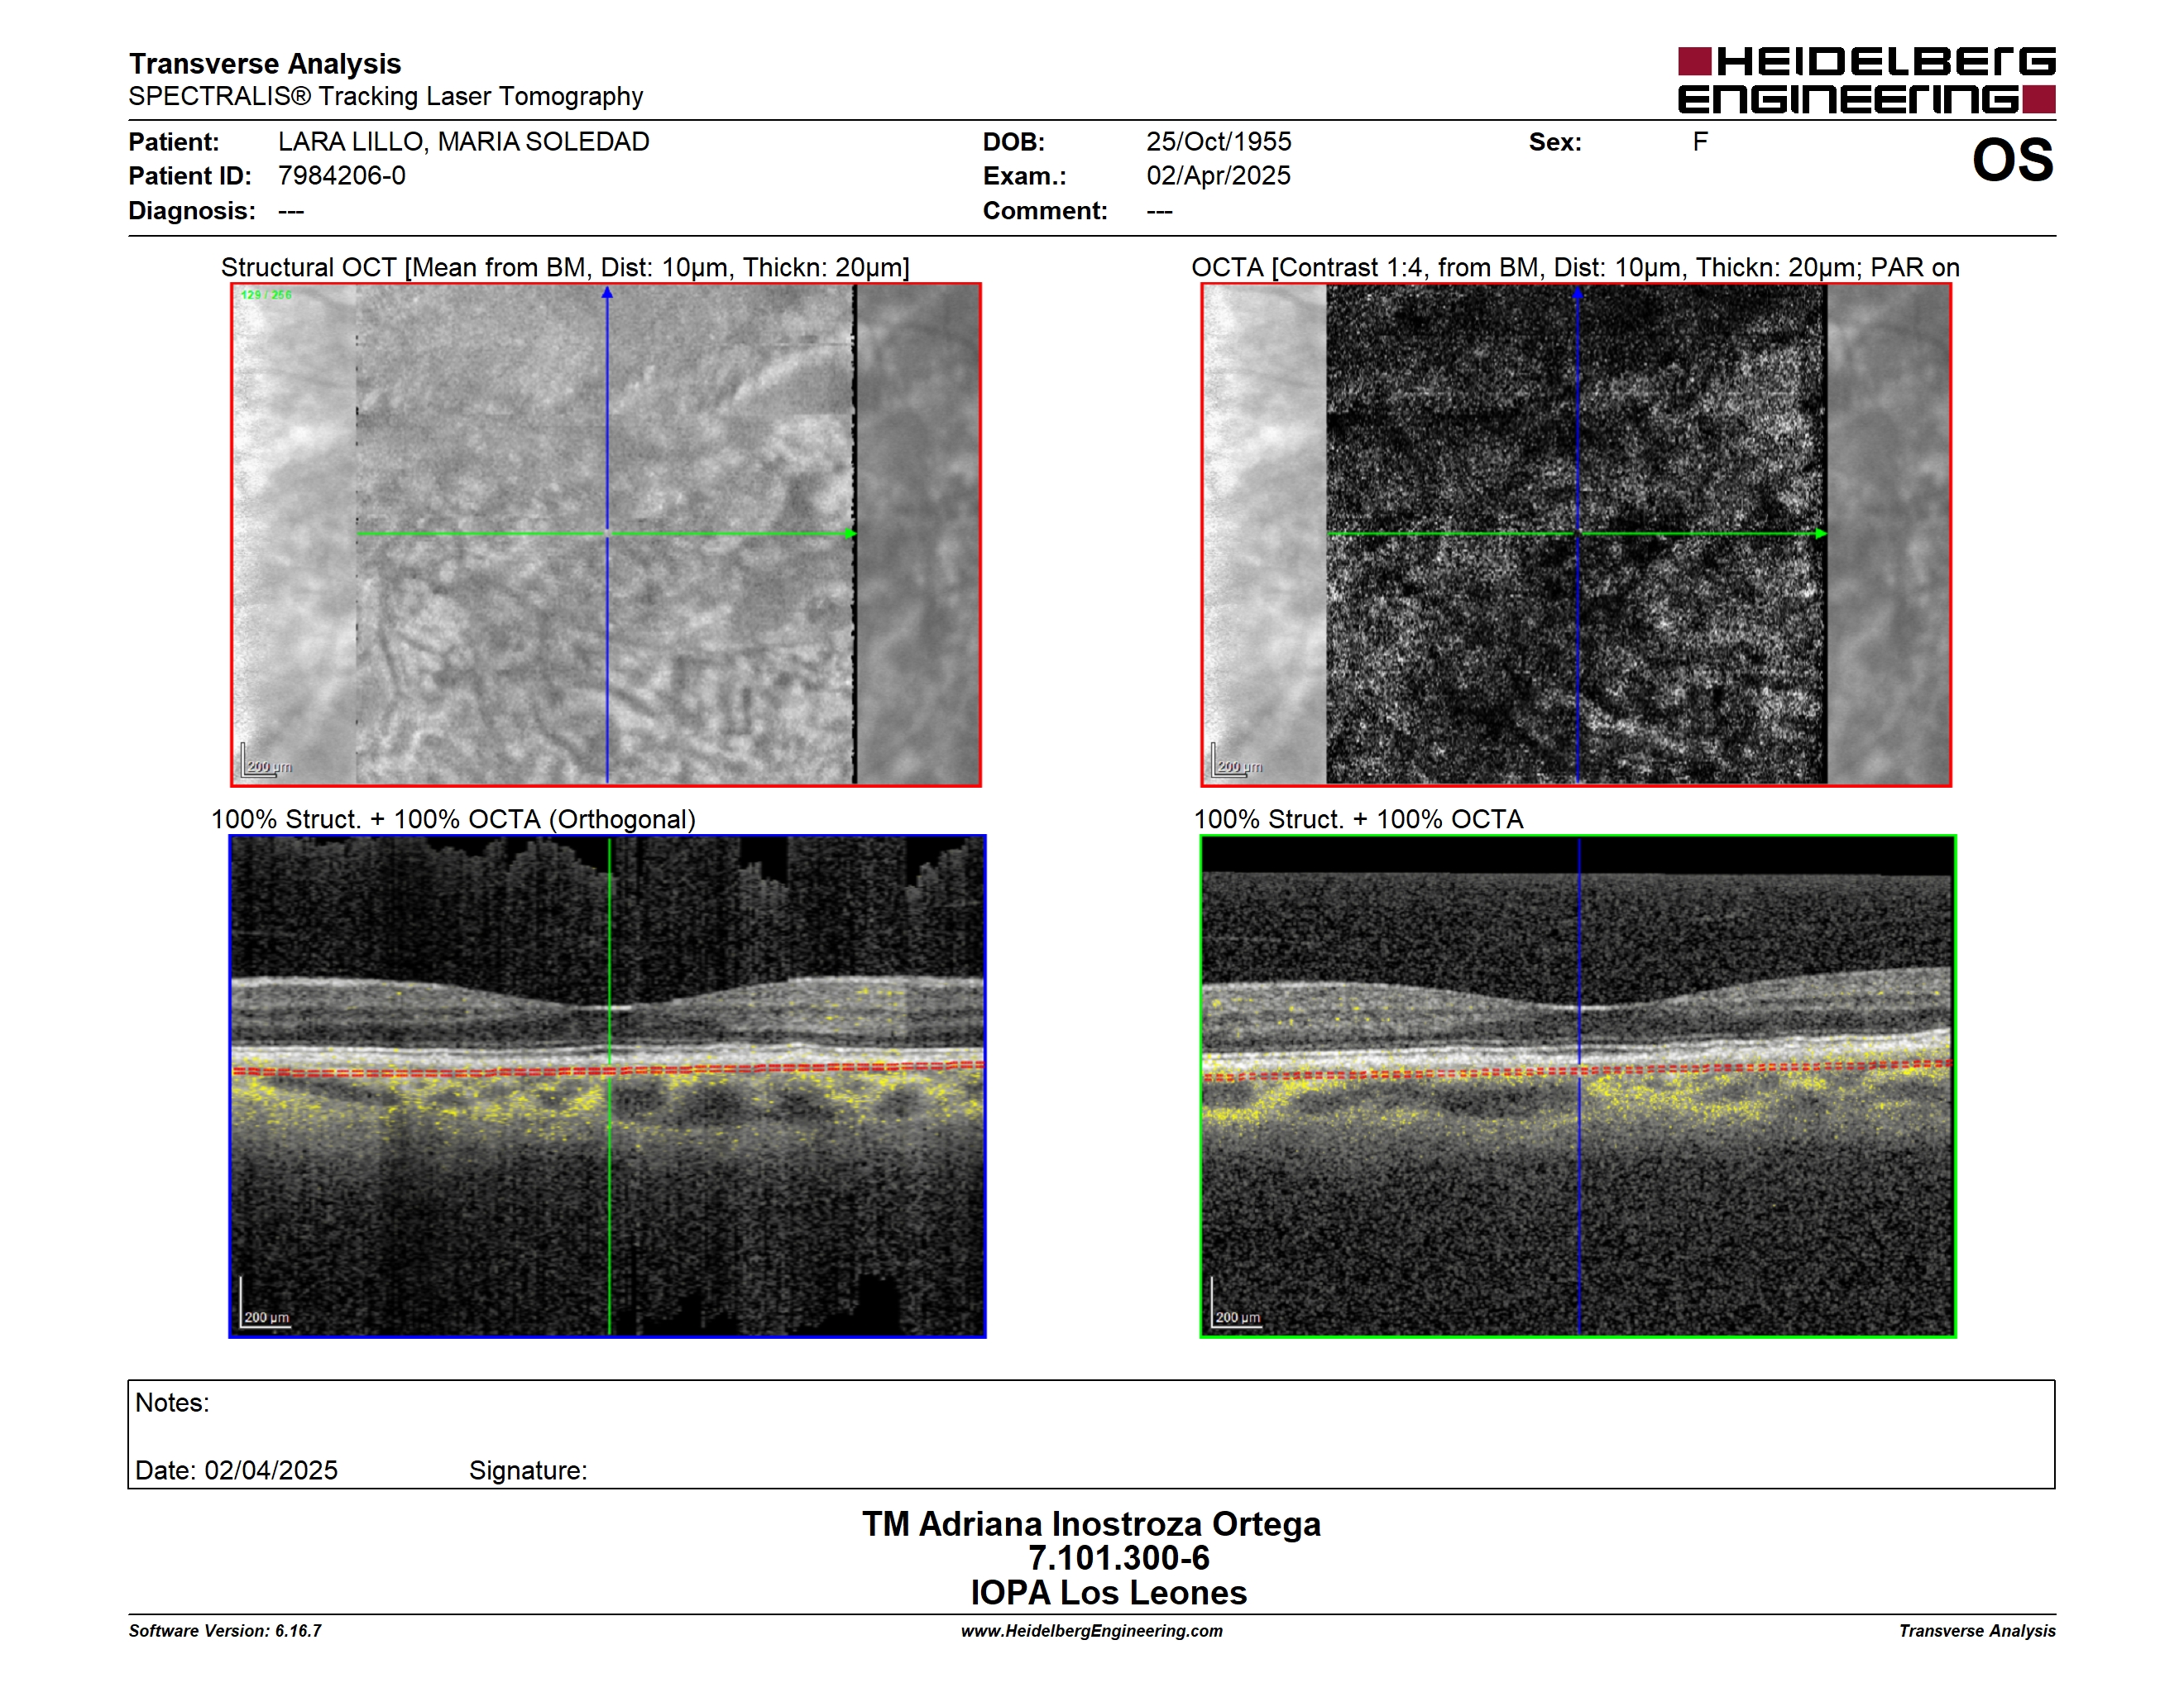Image resolution: width=2184 pixels, height=1688 pixels.
Task: Click the Patient ID value 7984206-0
Action: click(341, 176)
